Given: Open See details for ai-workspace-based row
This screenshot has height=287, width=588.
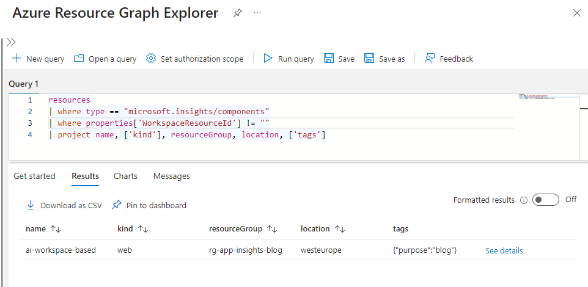Looking at the screenshot, I should tap(504, 250).
